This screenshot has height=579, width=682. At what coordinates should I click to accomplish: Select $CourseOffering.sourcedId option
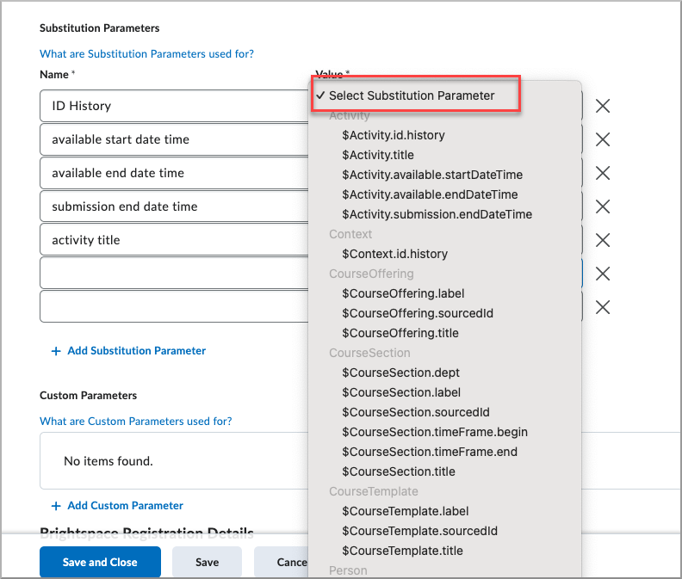click(418, 313)
